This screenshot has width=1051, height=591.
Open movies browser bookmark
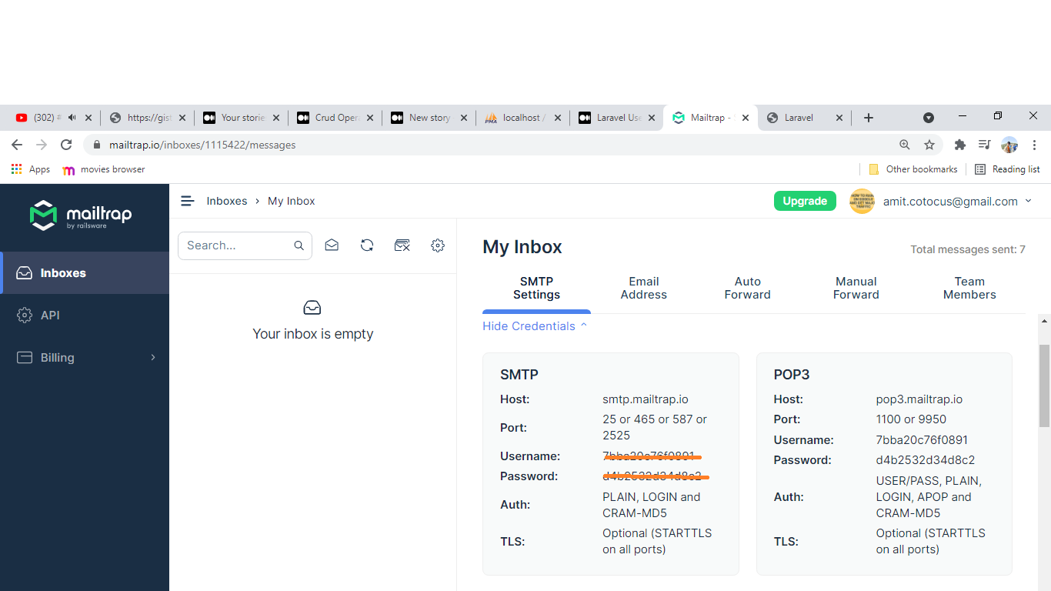click(x=104, y=169)
